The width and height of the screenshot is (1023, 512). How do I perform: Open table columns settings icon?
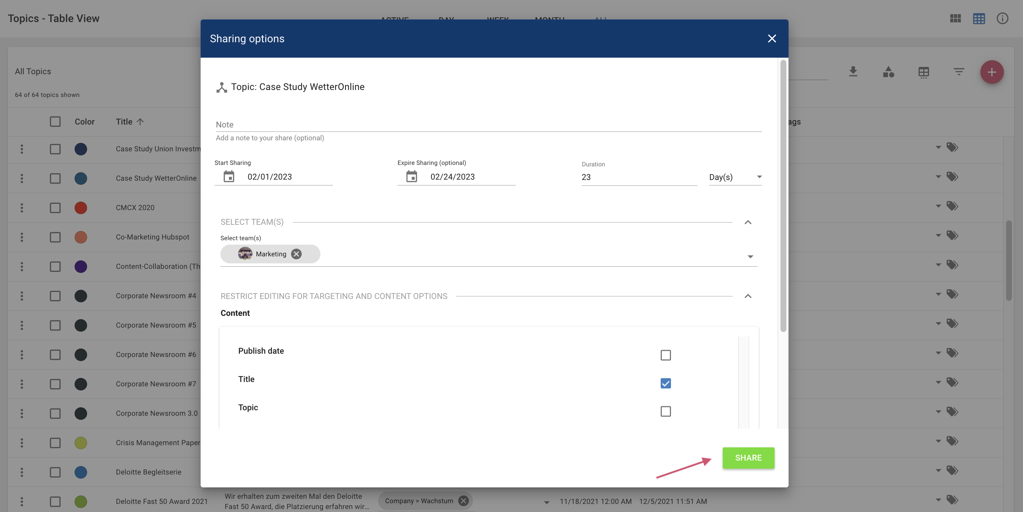coord(924,72)
